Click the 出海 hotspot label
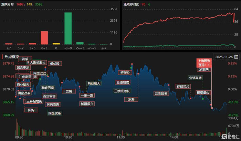The height and width of the screenshot is (141, 241). click(131, 100)
